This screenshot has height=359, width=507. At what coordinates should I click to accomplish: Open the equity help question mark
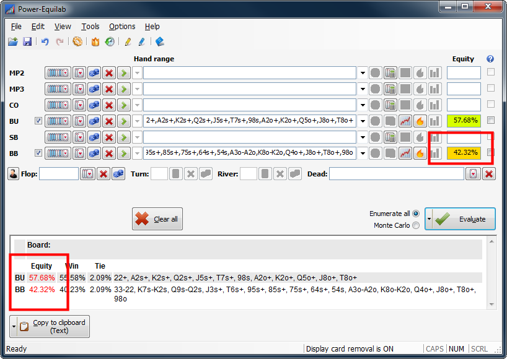pos(490,59)
